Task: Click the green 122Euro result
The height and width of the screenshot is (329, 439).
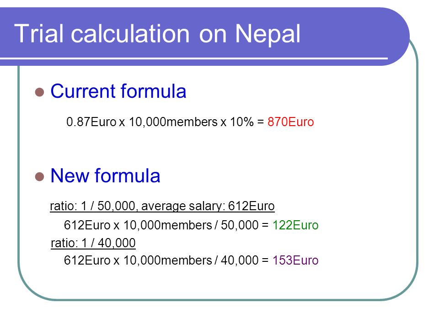Action: 295,225
